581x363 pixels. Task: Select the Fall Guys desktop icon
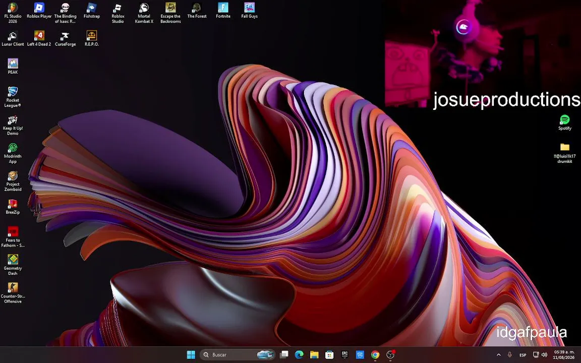[249, 11]
